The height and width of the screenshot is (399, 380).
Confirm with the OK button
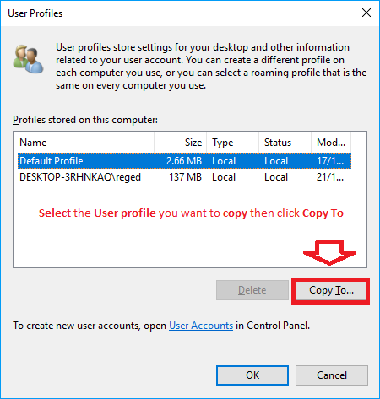(252, 375)
